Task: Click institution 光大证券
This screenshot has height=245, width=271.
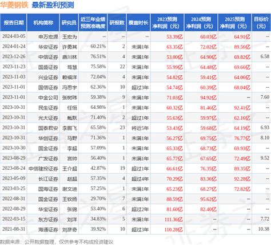Action: (x=48, y=118)
